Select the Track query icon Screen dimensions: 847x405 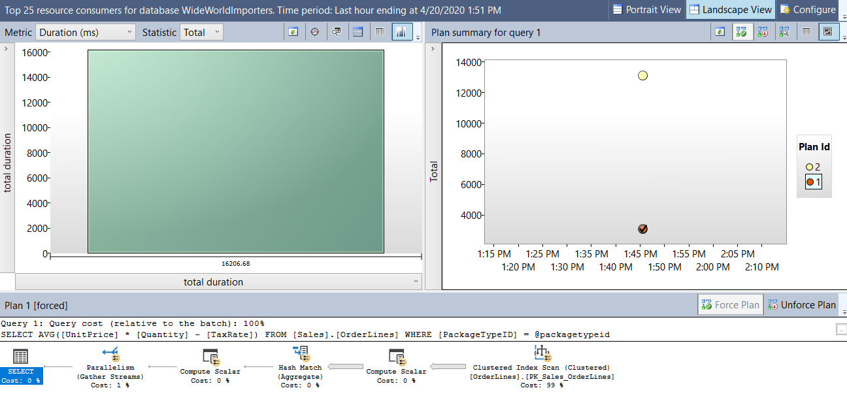coord(316,31)
